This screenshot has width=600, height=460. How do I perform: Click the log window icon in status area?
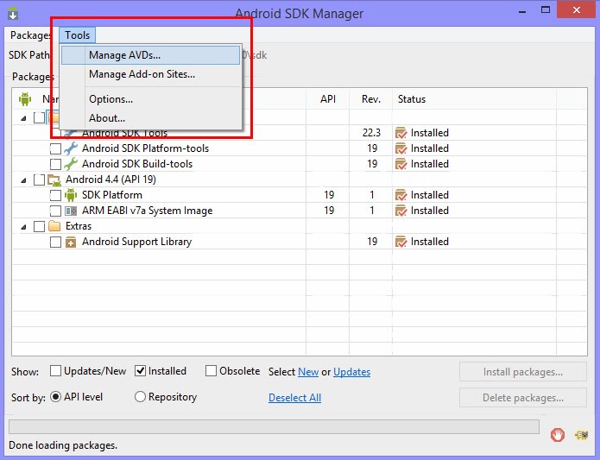pyautogui.click(x=582, y=435)
